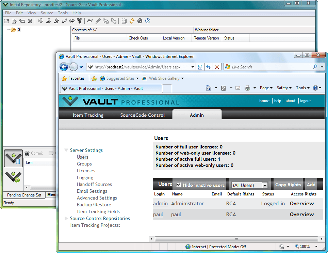Open the (All Users) filter dropdown
Image resolution: width=328 pixels, height=253 pixels.
click(265, 185)
